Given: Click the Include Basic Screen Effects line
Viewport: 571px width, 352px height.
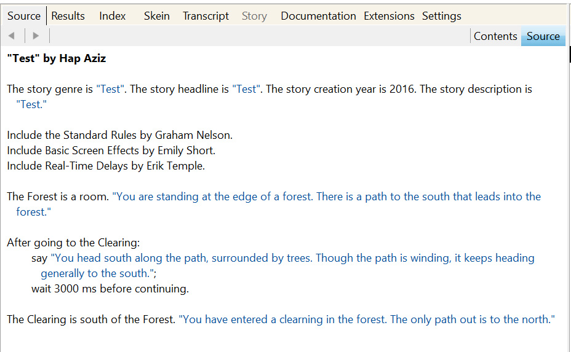Looking at the screenshot, I should pyautogui.click(x=111, y=151).
